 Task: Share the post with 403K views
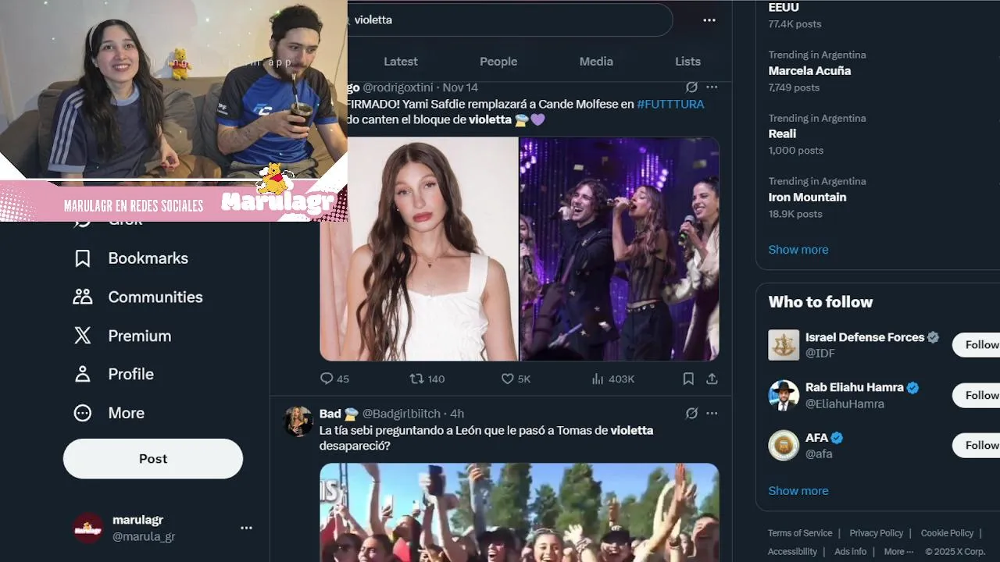pyautogui.click(x=712, y=379)
